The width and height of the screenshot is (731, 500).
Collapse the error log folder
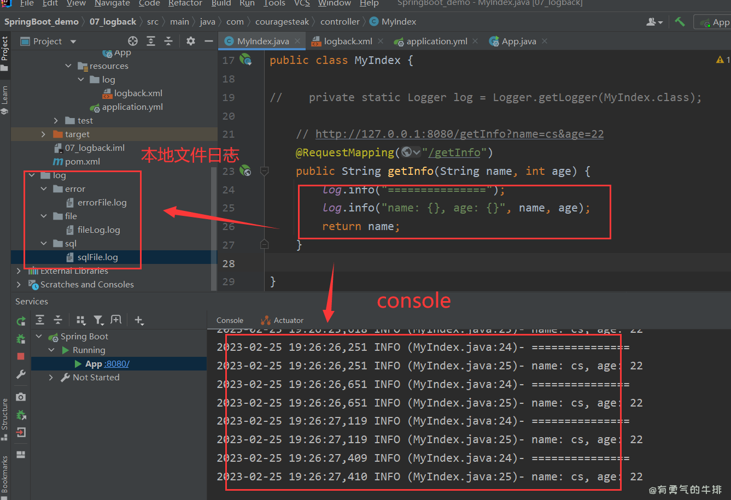(x=44, y=189)
